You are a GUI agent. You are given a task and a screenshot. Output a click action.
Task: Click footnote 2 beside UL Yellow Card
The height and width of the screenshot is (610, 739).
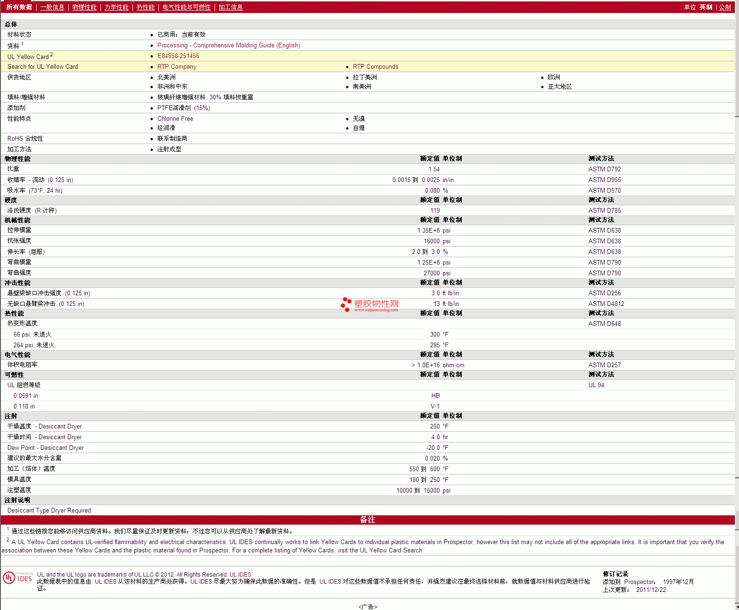click(x=52, y=54)
